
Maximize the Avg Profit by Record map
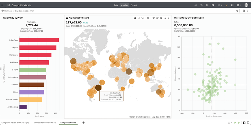coord(165,18)
